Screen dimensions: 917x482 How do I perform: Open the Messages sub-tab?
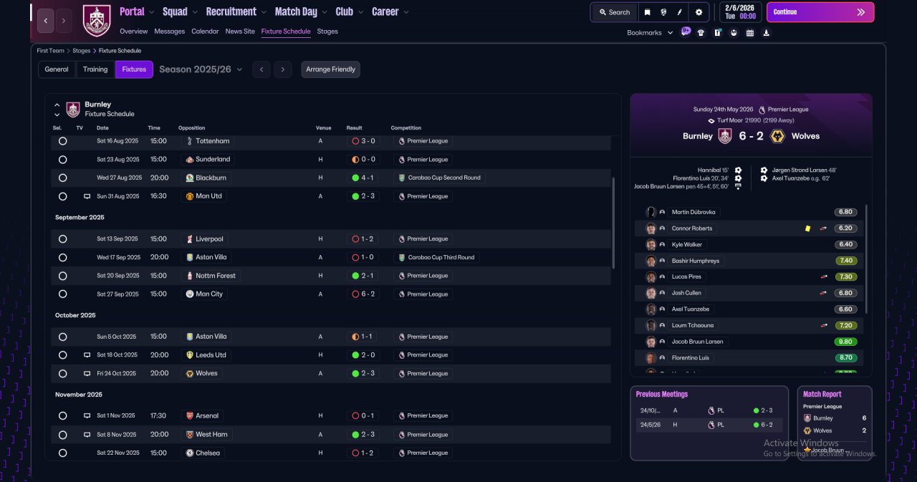coord(169,32)
